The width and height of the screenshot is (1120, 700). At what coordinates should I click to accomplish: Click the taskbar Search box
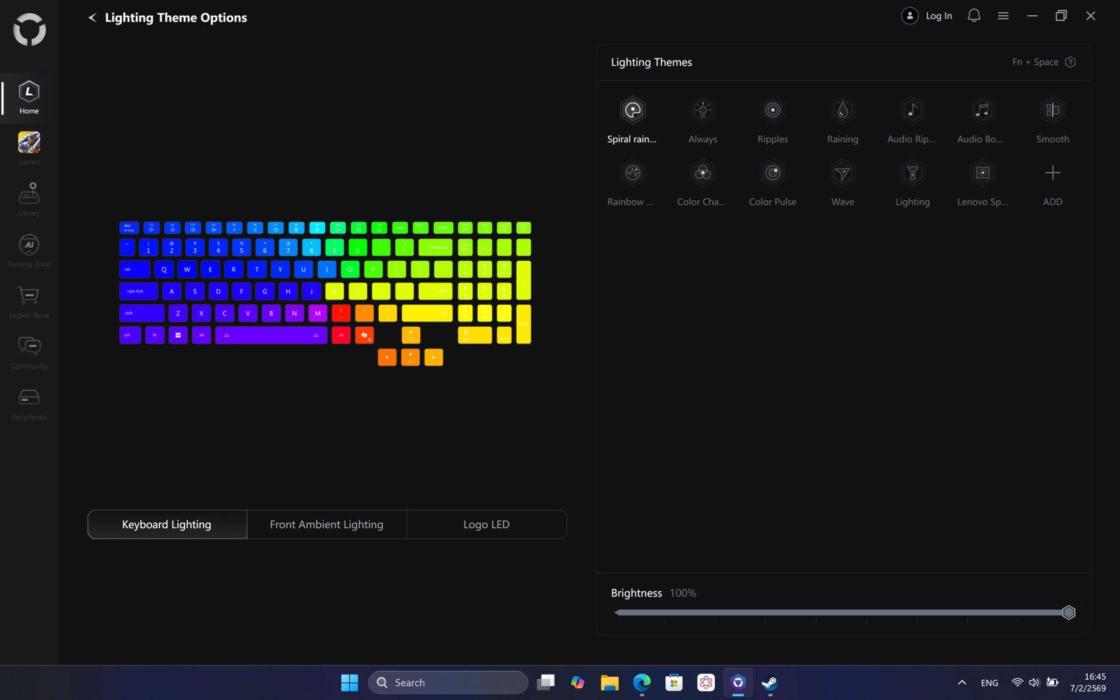tap(448, 683)
